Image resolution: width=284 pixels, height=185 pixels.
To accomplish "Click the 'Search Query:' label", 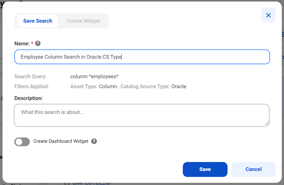I will [x=30, y=76].
